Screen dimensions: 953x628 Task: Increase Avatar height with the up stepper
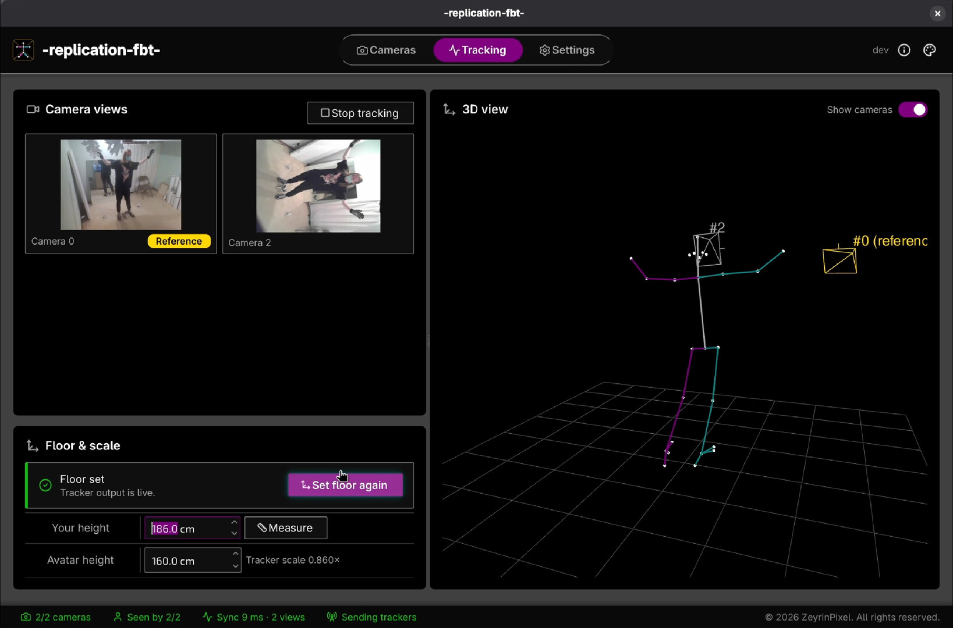[235, 554]
